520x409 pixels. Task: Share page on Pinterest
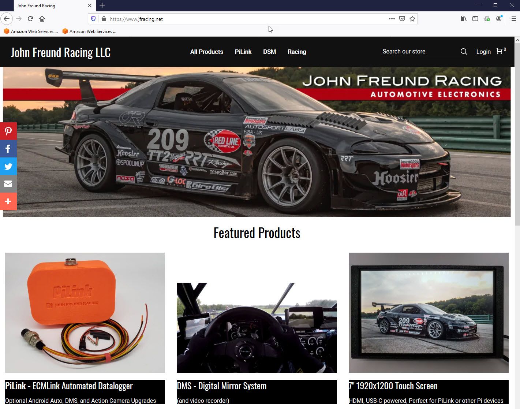click(8, 131)
